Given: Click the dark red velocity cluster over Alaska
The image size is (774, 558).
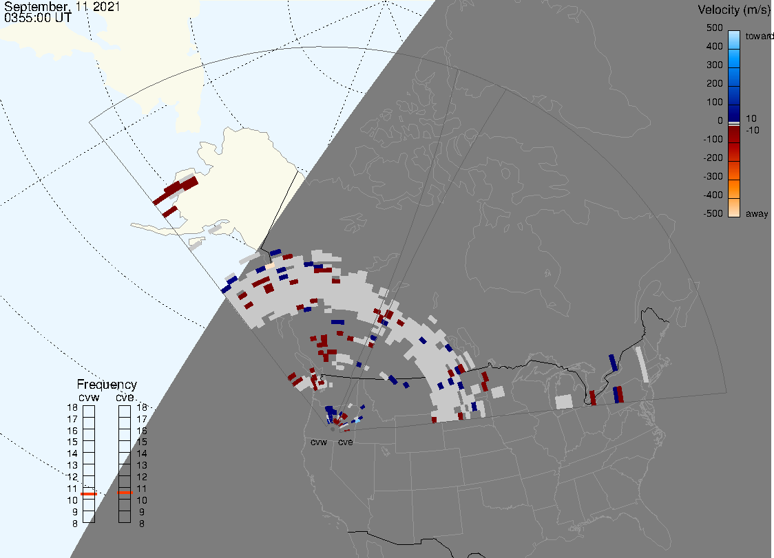Looking at the screenshot, I should (182, 186).
